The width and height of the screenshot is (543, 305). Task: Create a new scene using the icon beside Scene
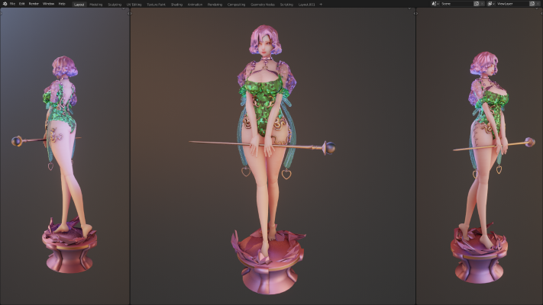click(x=477, y=4)
